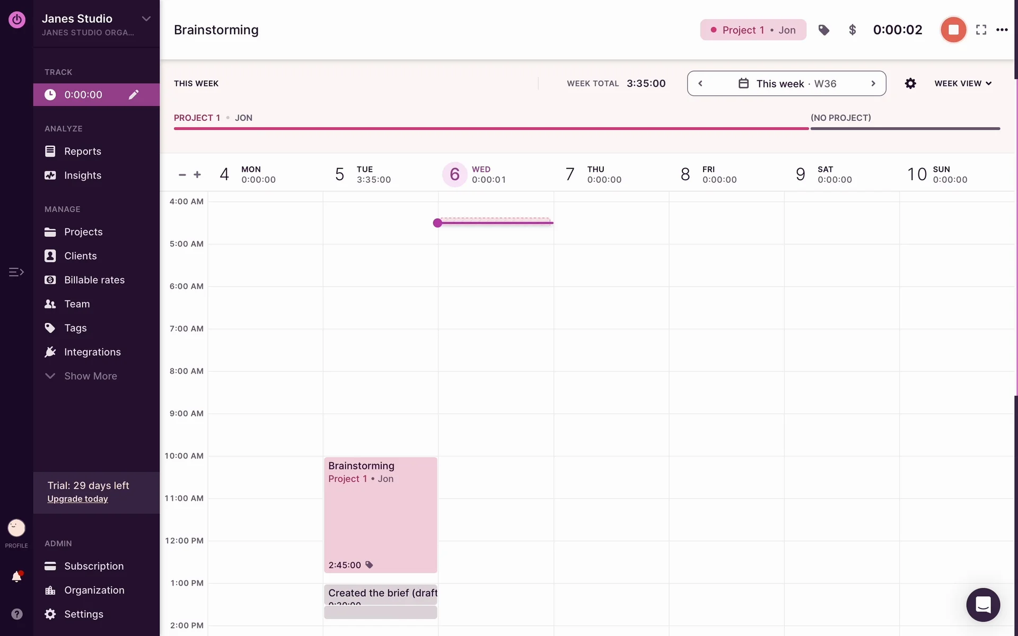
Task: Open Billable rates page
Action: point(94,280)
